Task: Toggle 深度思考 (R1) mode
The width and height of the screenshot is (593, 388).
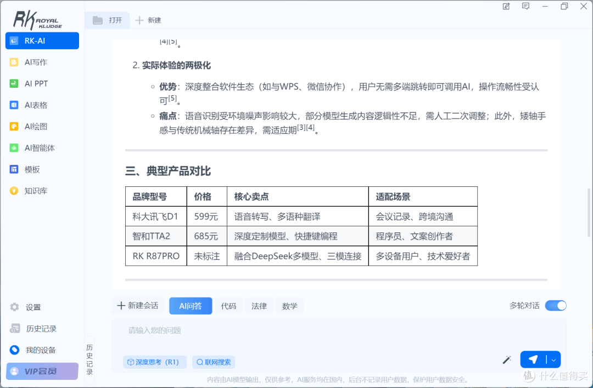Action: click(155, 362)
